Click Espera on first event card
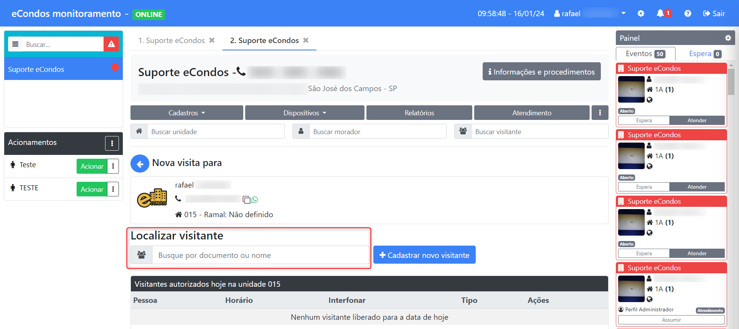The height and width of the screenshot is (329, 739). [x=644, y=120]
